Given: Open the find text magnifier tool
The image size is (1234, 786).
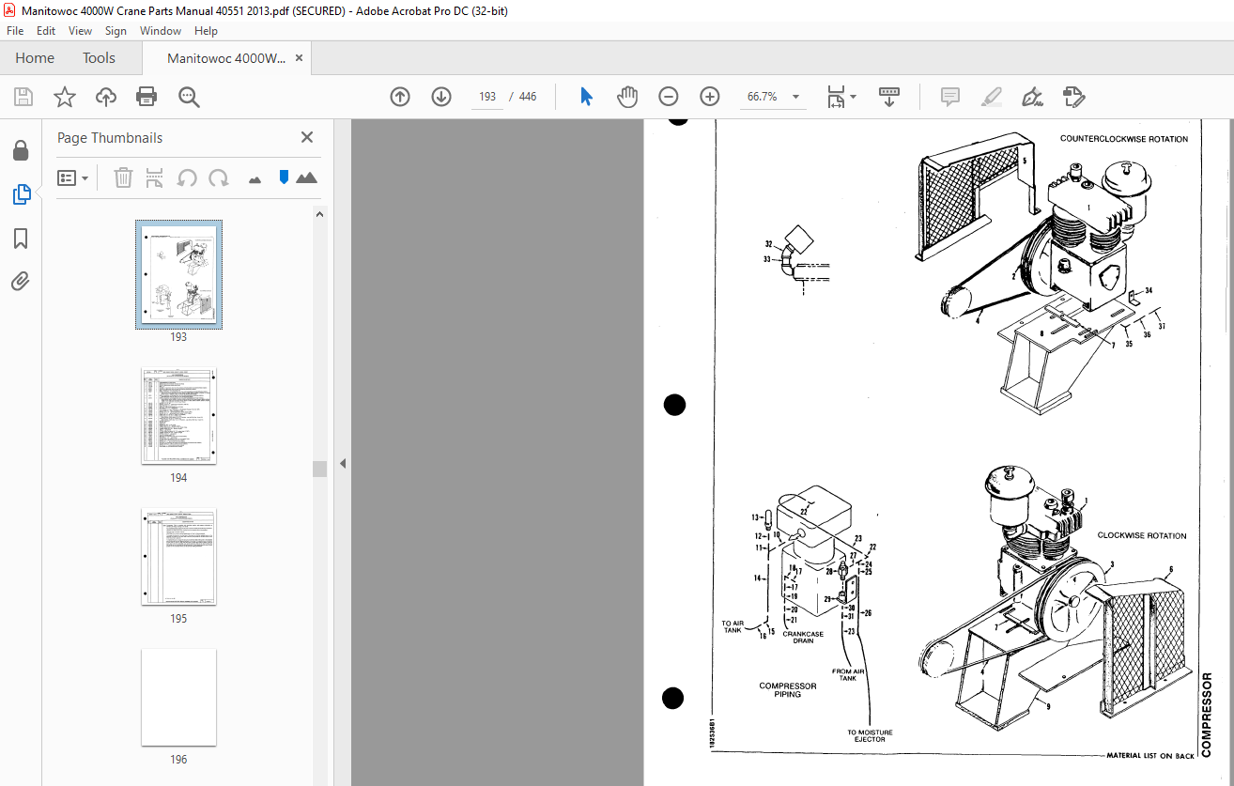Looking at the screenshot, I should tap(189, 97).
